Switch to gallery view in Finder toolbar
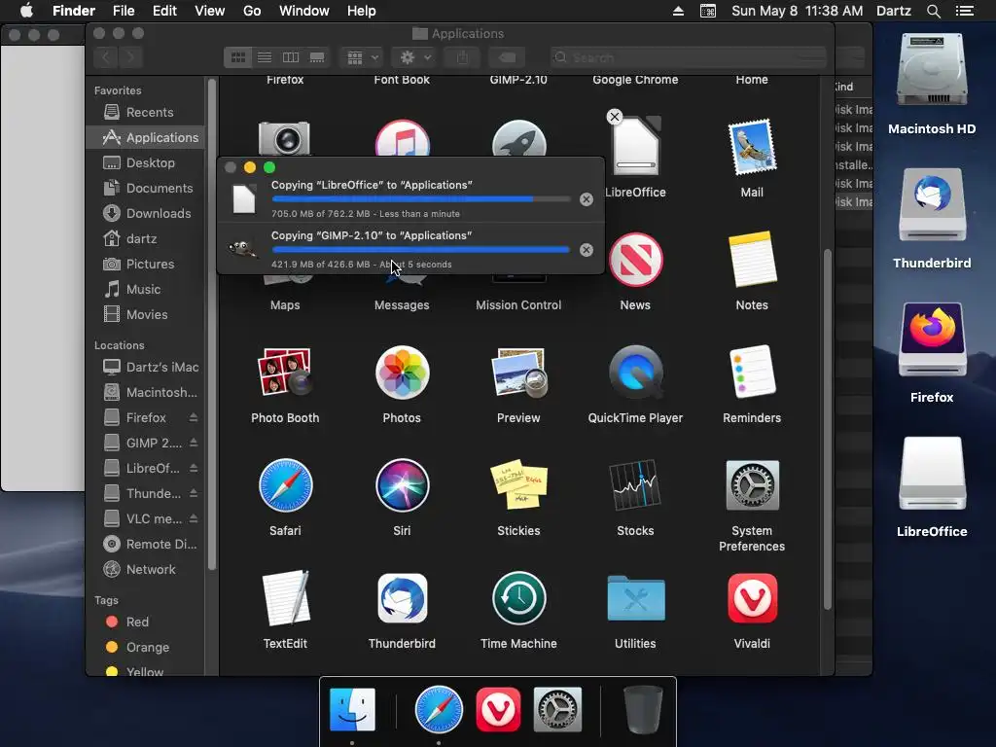The width and height of the screenshot is (996, 747). click(317, 57)
